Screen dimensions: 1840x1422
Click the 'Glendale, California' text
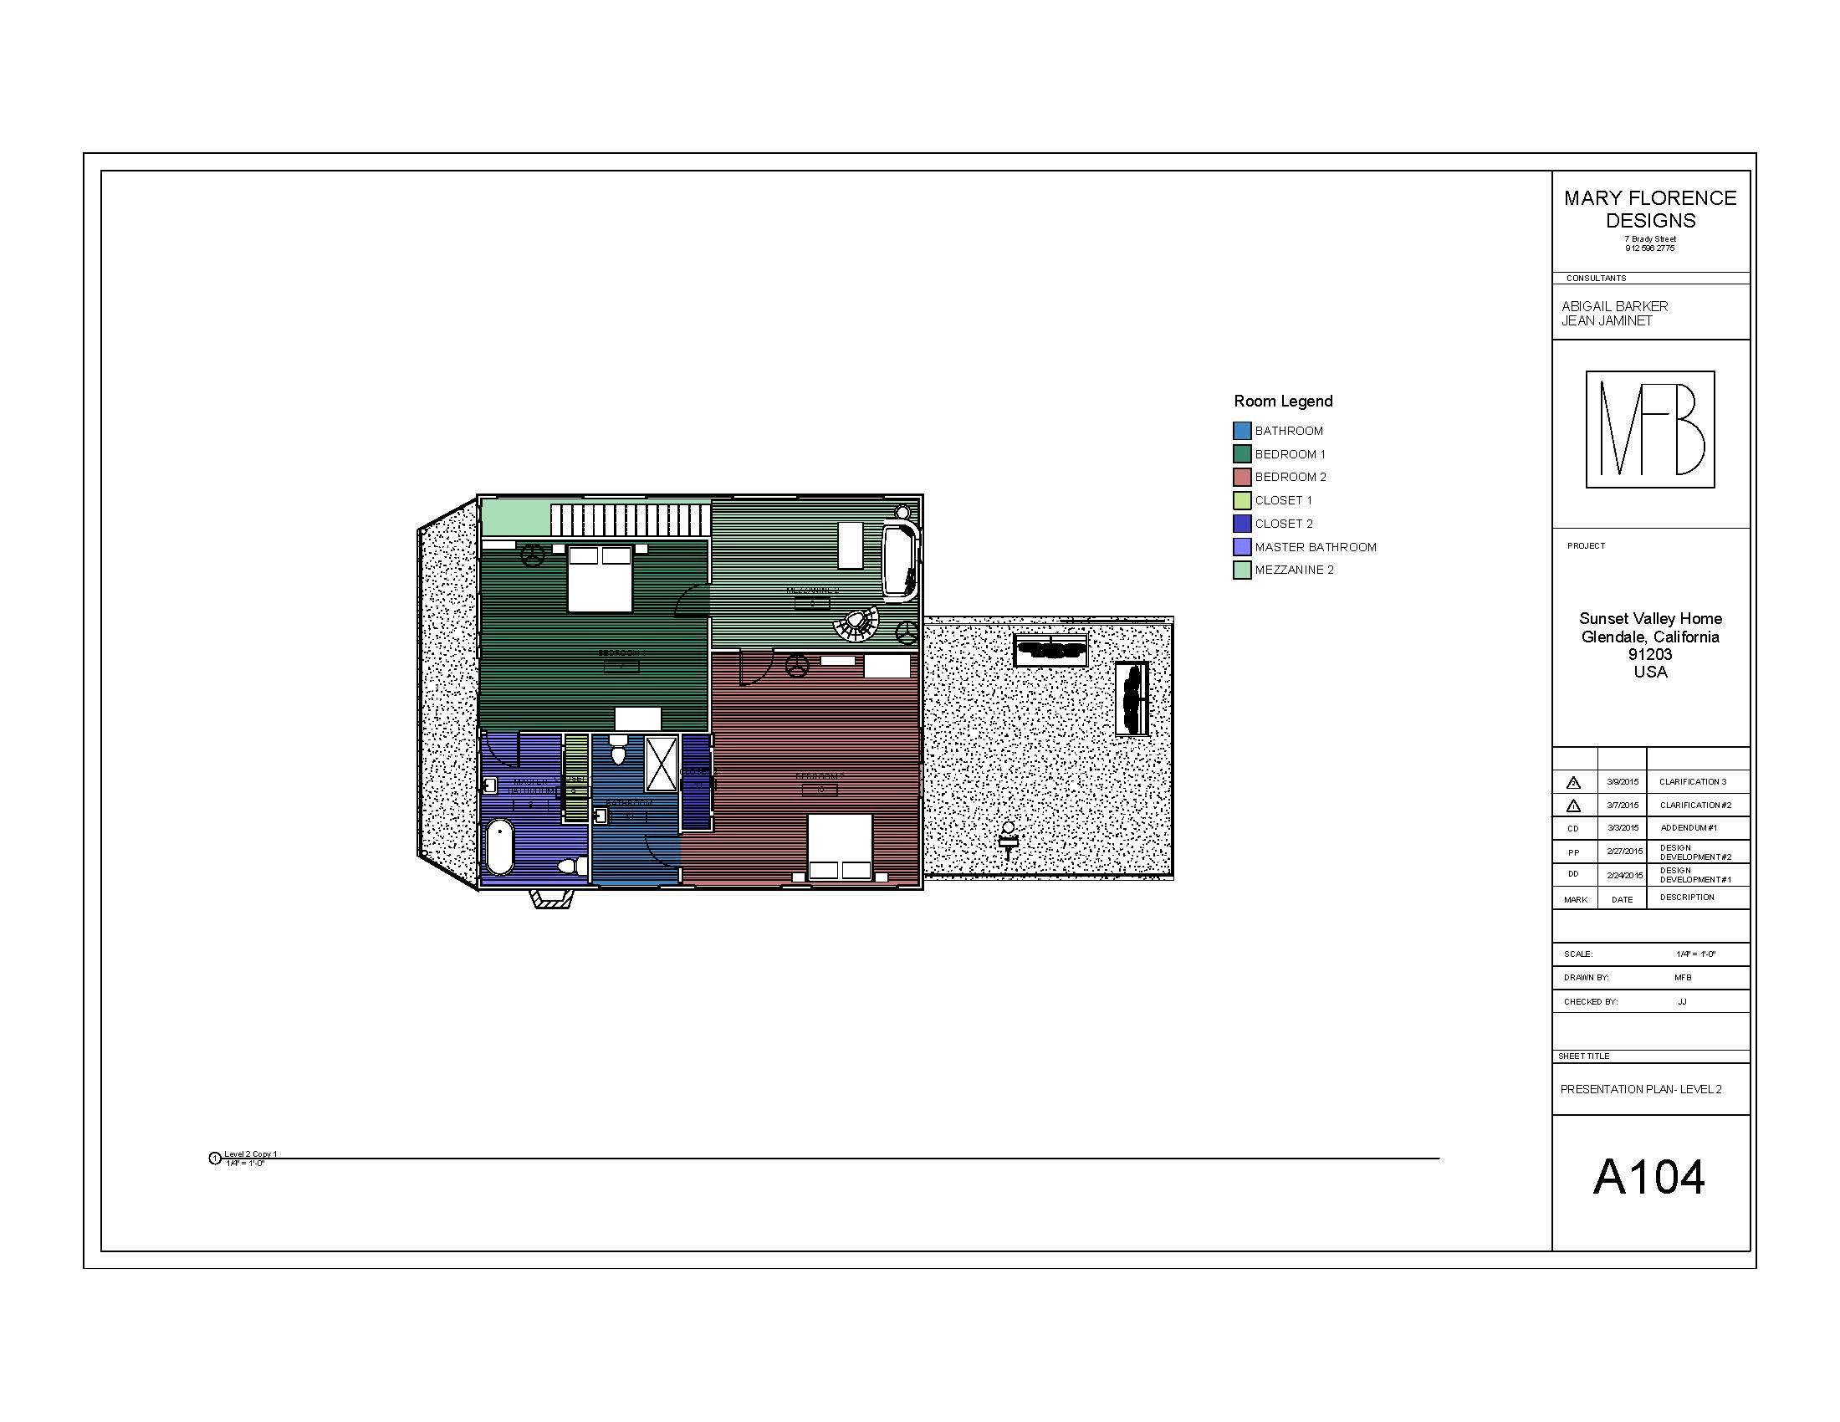coord(1650,637)
